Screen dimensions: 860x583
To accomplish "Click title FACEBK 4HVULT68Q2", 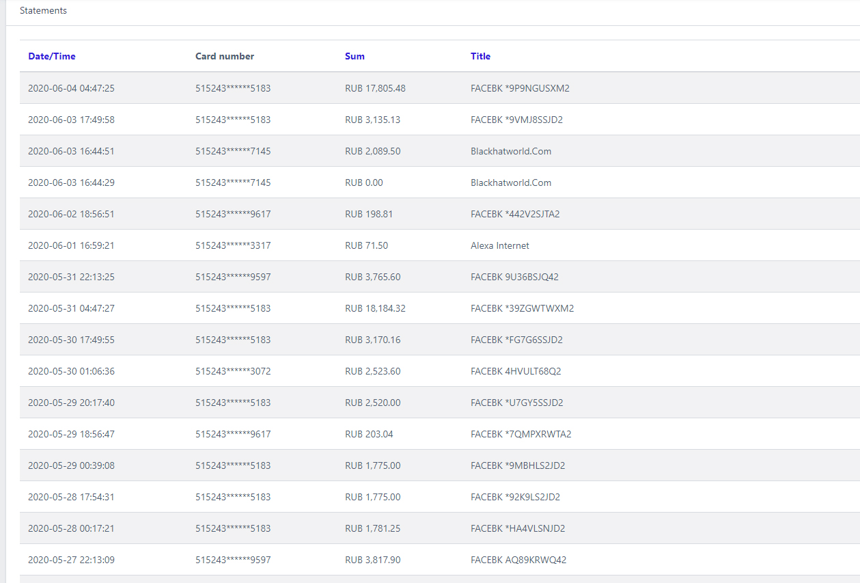I will click(x=516, y=371).
